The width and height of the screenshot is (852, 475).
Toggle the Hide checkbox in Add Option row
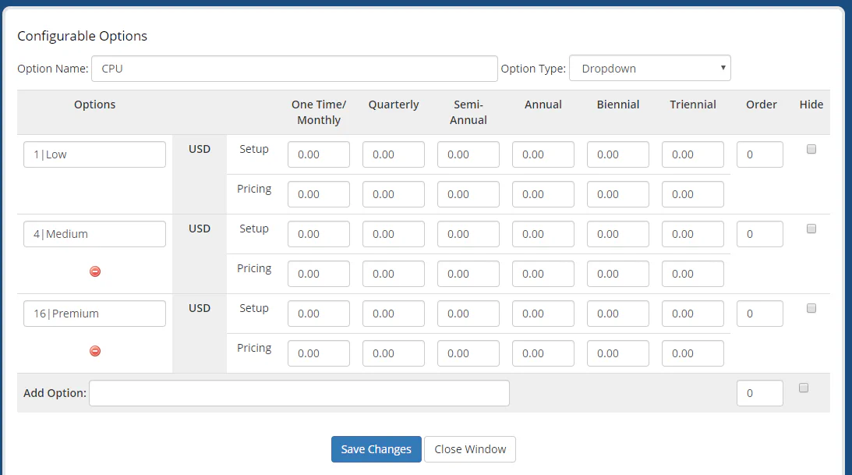[804, 388]
